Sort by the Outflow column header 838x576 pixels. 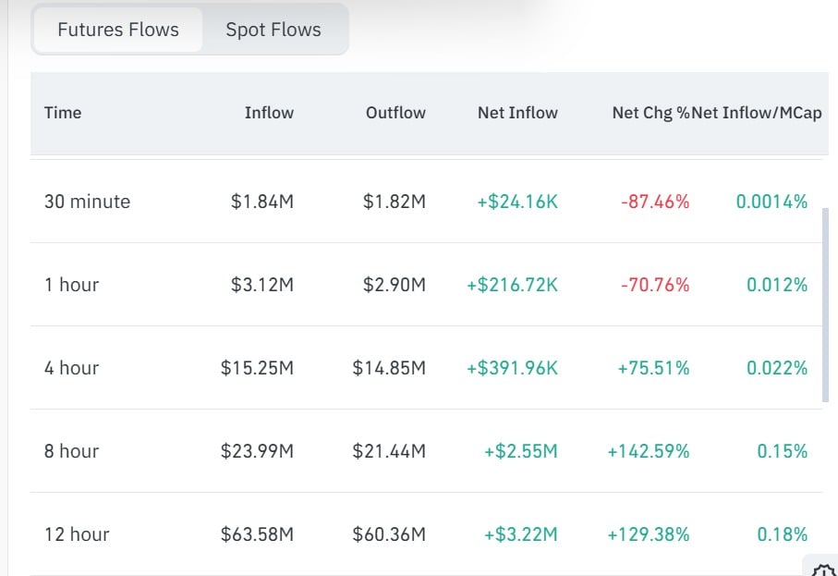click(395, 113)
